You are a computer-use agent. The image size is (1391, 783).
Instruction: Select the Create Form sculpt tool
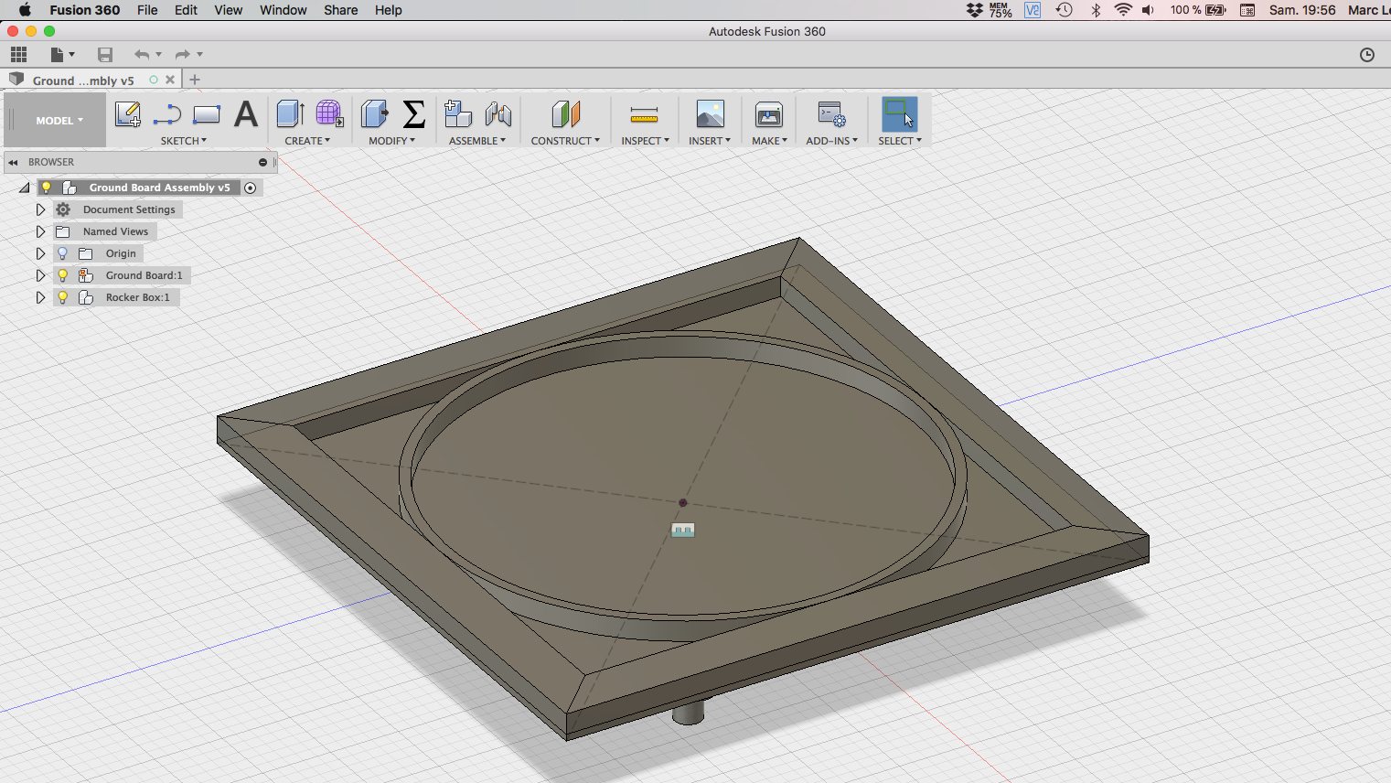tap(329, 114)
